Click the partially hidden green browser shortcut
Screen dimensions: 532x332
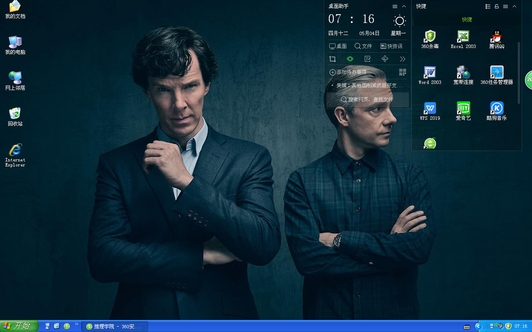[x=430, y=143]
